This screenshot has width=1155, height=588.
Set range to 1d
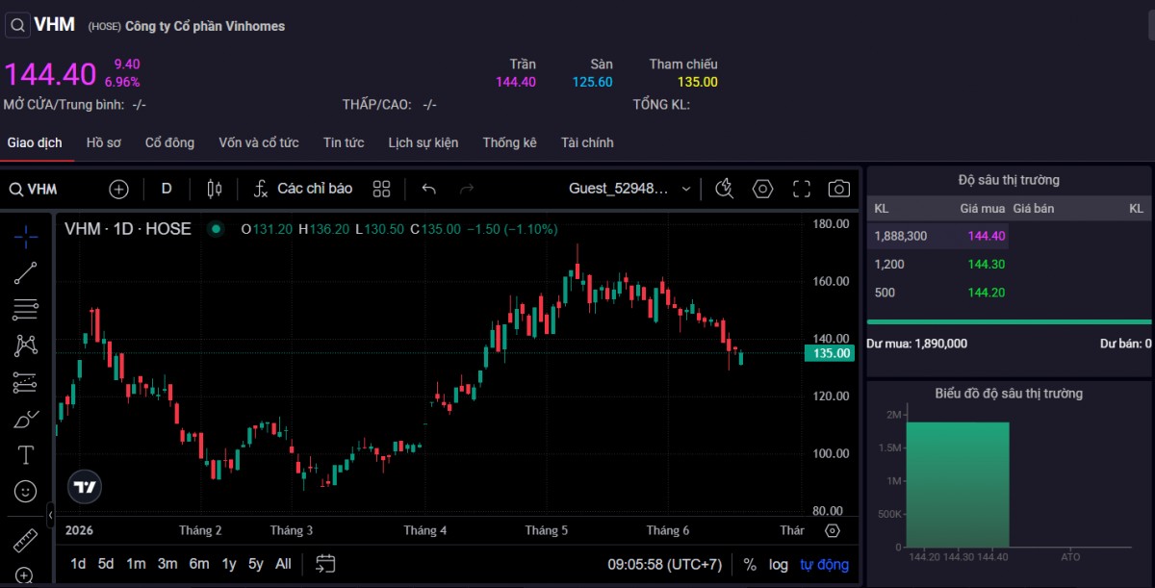click(x=78, y=564)
